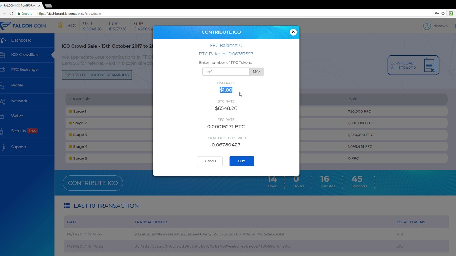
Task: Click the ICO CrowdSale briefcase icon
Action: (x=2, y=55)
